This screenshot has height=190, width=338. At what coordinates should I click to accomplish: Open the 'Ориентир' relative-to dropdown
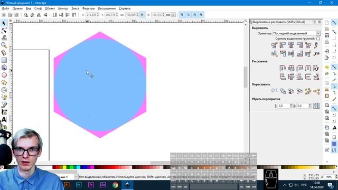(296, 33)
